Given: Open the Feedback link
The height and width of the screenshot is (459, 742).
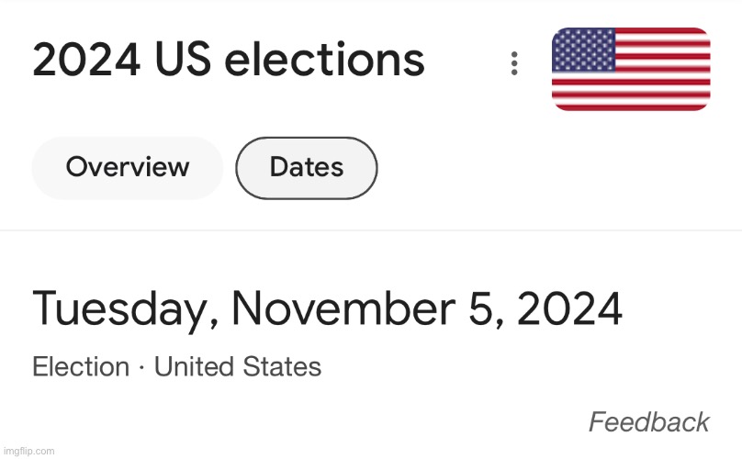Looking at the screenshot, I should (648, 421).
